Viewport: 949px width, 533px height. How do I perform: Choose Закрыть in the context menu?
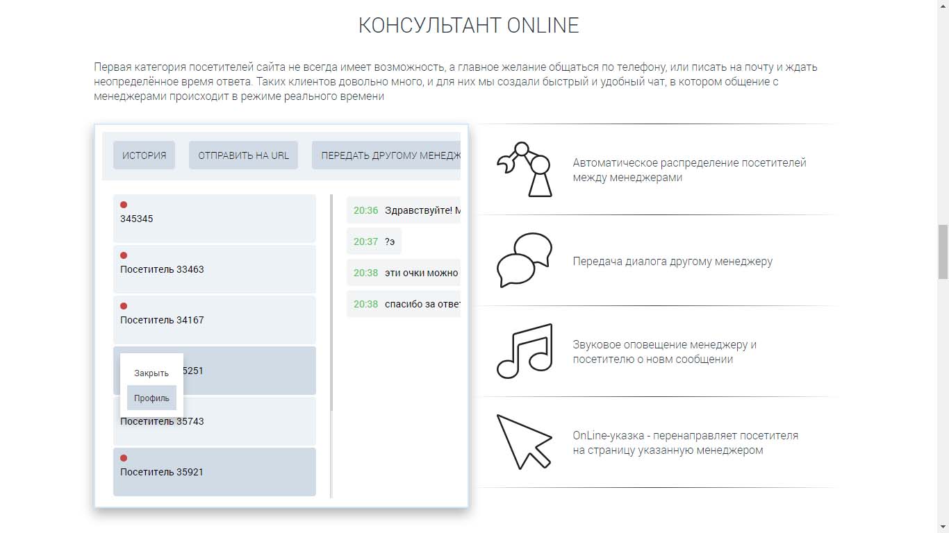point(151,373)
